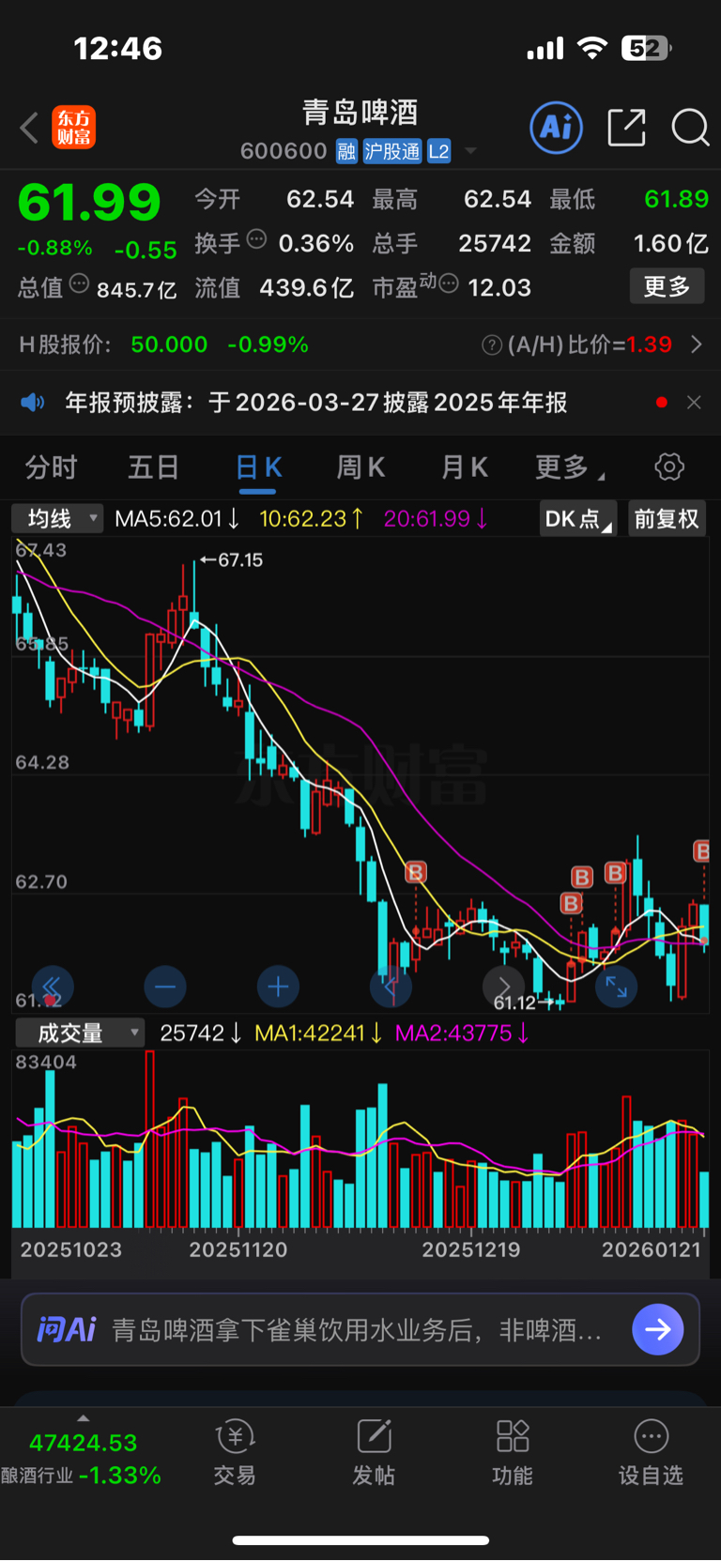Open the Ai assistant circle icon
The image size is (721, 1561).
click(x=556, y=128)
